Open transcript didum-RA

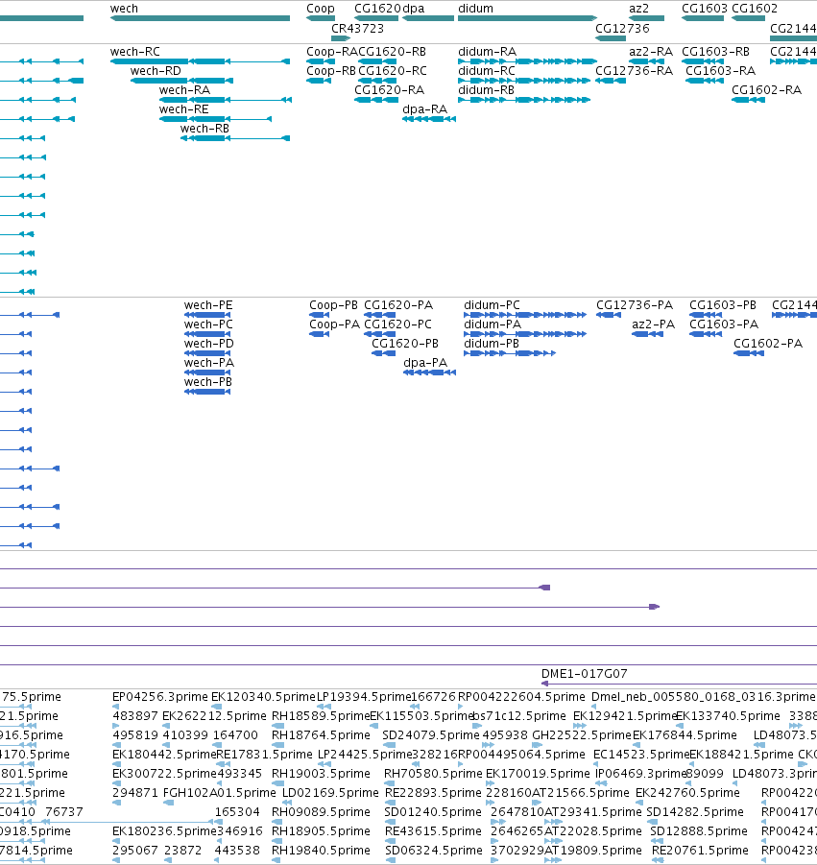coord(487,51)
